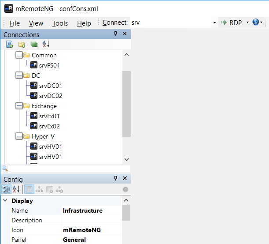The height and width of the screenshot is (244, 269).
Task: Collapse the Exchange folder
Action: point(19,106)
